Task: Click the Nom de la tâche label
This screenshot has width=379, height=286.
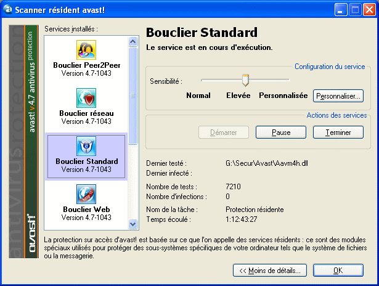Action: [172, 210]
